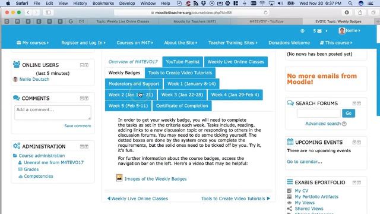Dock the Administration block to the side
The height and width of the screenshot is (214, 380).
coord(87,147)
